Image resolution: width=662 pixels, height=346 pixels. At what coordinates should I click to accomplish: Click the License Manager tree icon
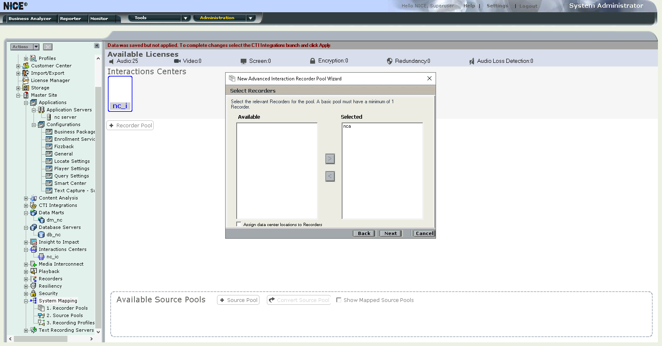coord(26,80)
